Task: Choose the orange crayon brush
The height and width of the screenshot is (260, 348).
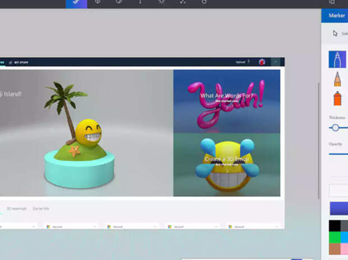Action: (337, 98)
